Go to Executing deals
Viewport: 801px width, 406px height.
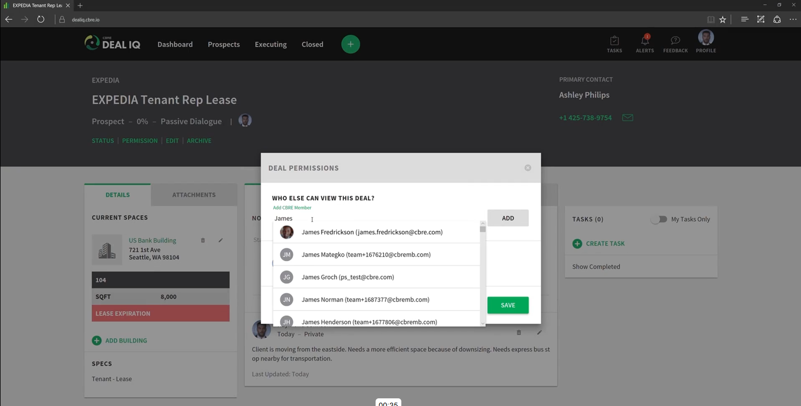pos(270,44)
